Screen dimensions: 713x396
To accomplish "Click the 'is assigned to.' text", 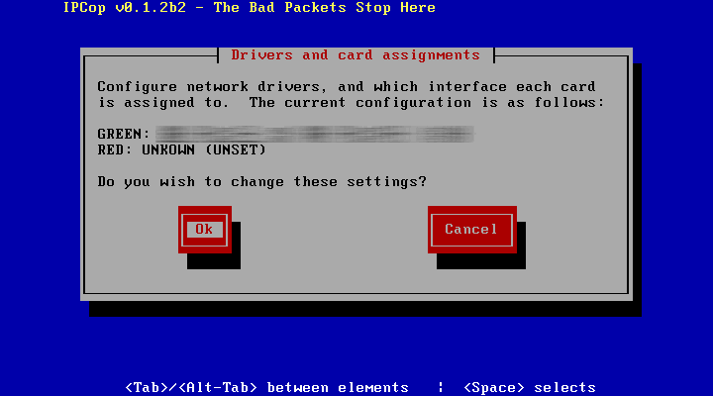I will point(163,103).
